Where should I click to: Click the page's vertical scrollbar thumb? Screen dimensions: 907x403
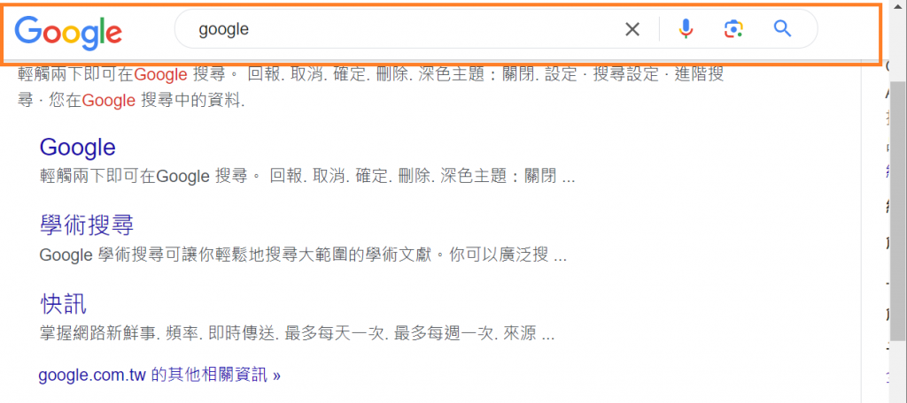897,210
